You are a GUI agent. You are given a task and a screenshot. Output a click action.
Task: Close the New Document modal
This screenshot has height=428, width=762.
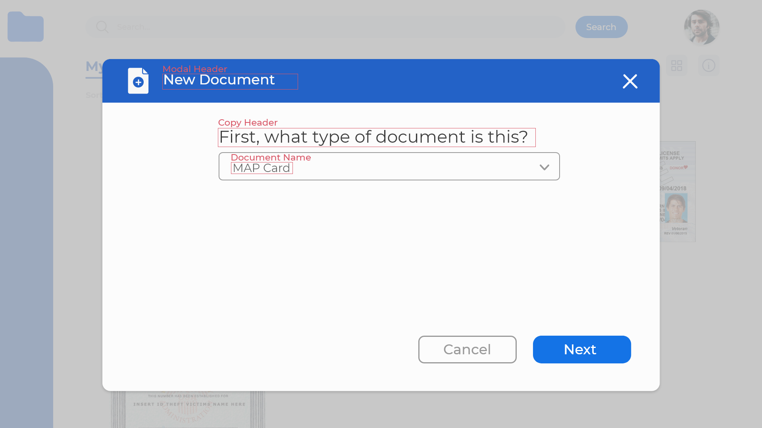(630, 81)
